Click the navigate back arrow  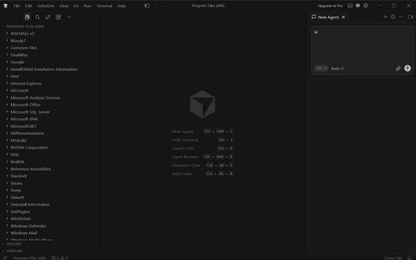pyautogui.click(x=157, y=6)
